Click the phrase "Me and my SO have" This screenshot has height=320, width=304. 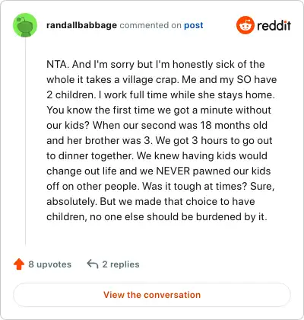click(x=230, y=80)
